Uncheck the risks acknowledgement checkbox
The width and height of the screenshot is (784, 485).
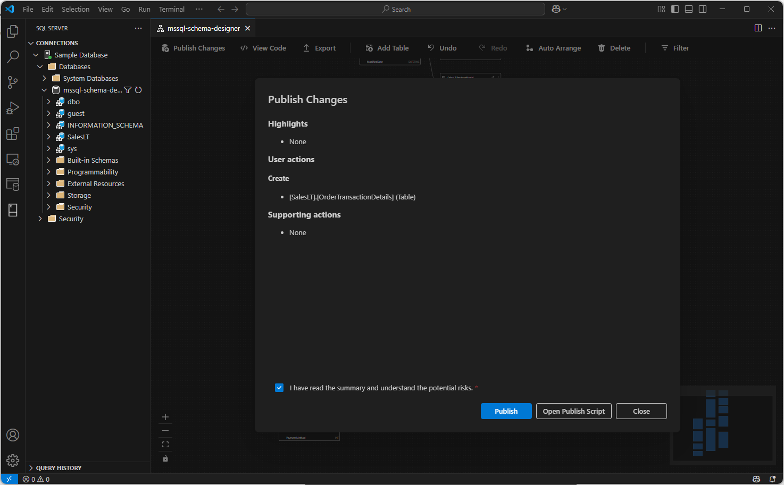(x=279, y=388)
